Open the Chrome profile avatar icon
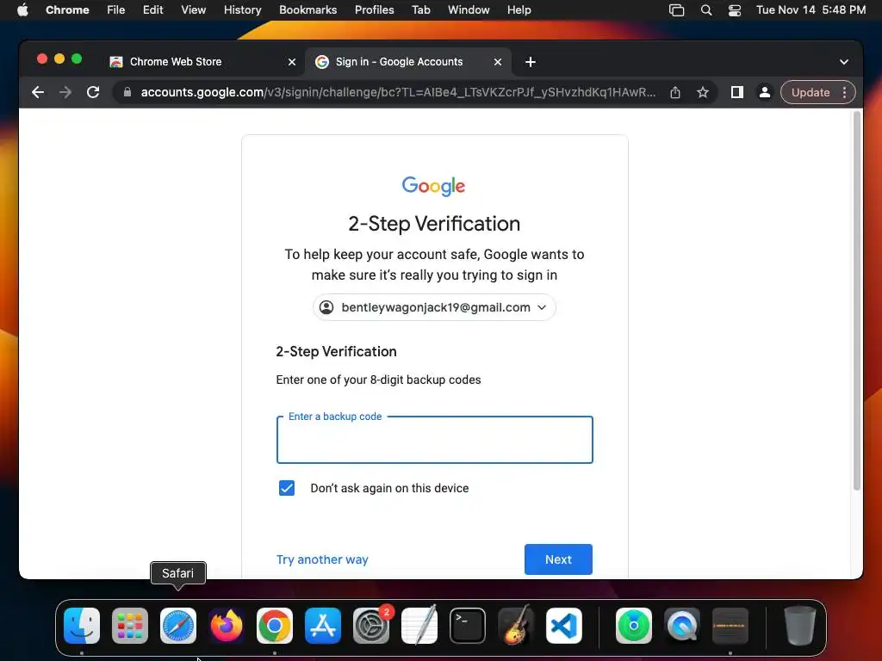Viewport: 882px width, 661px height. 765,92
